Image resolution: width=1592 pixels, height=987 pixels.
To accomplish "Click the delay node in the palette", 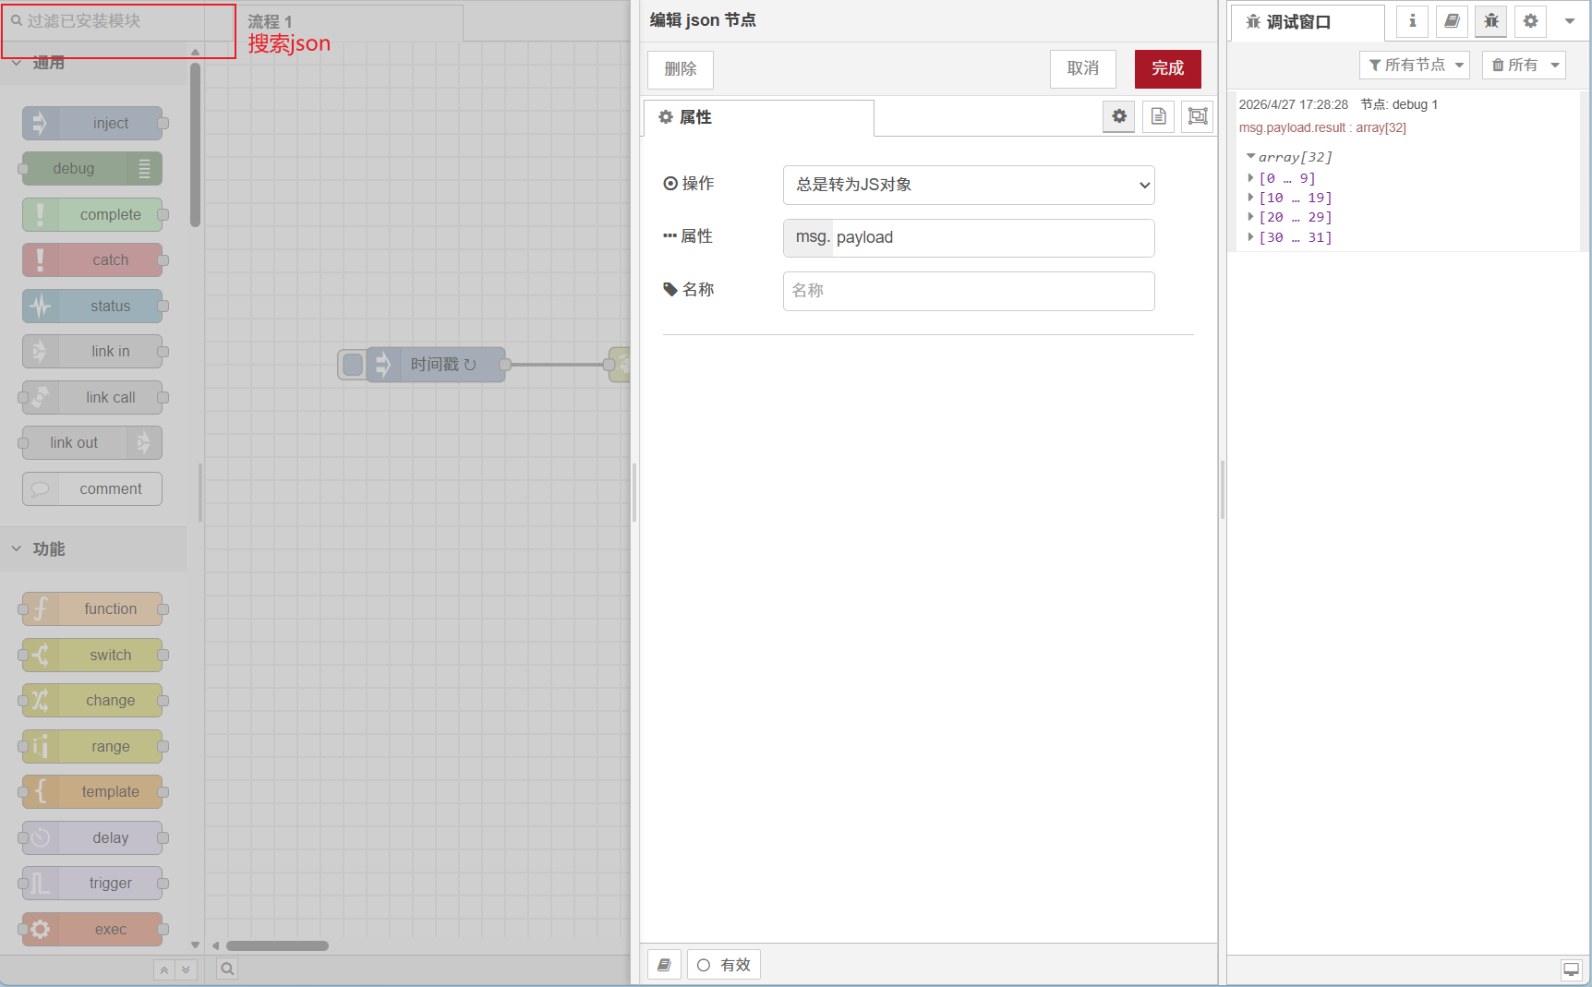I will point(92,837).
